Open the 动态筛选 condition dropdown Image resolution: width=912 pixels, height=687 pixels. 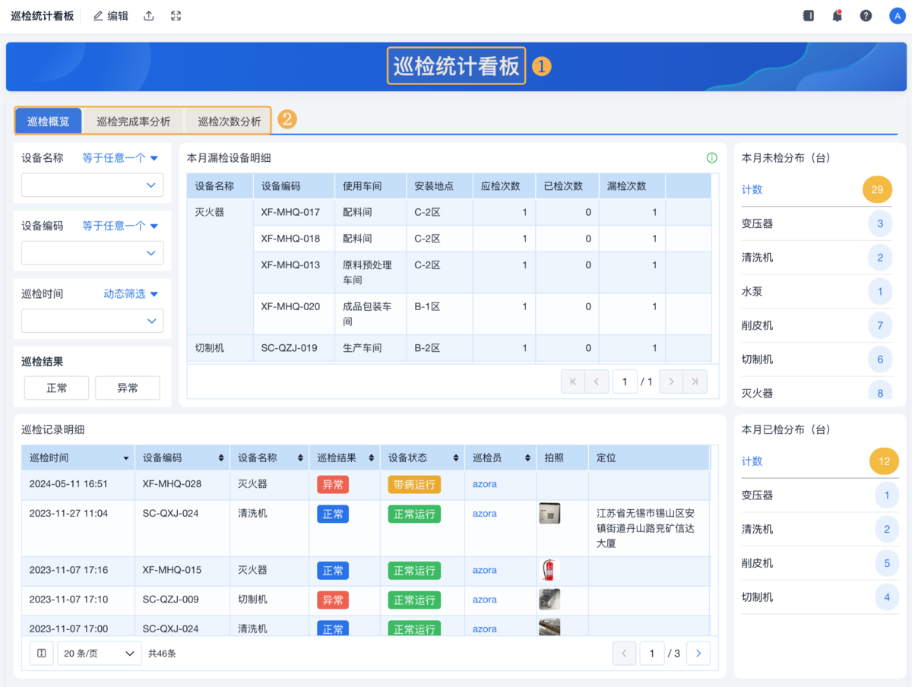pos(131,294)
